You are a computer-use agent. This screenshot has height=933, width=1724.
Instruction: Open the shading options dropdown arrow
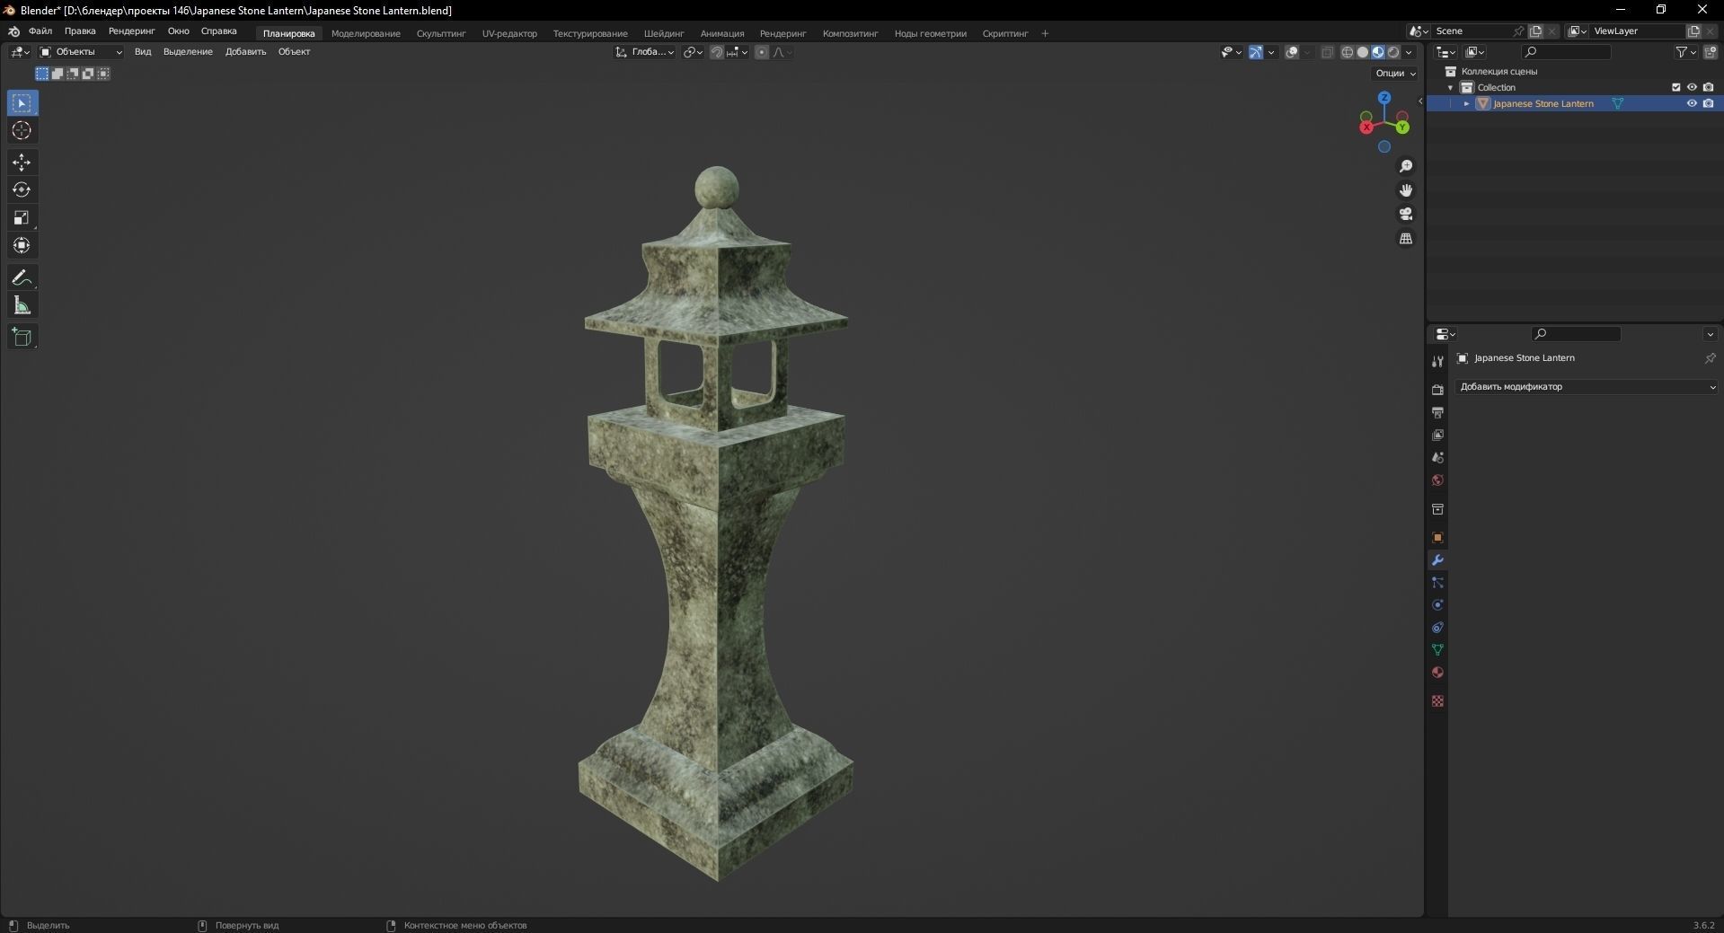click(x=1409, y=52)
